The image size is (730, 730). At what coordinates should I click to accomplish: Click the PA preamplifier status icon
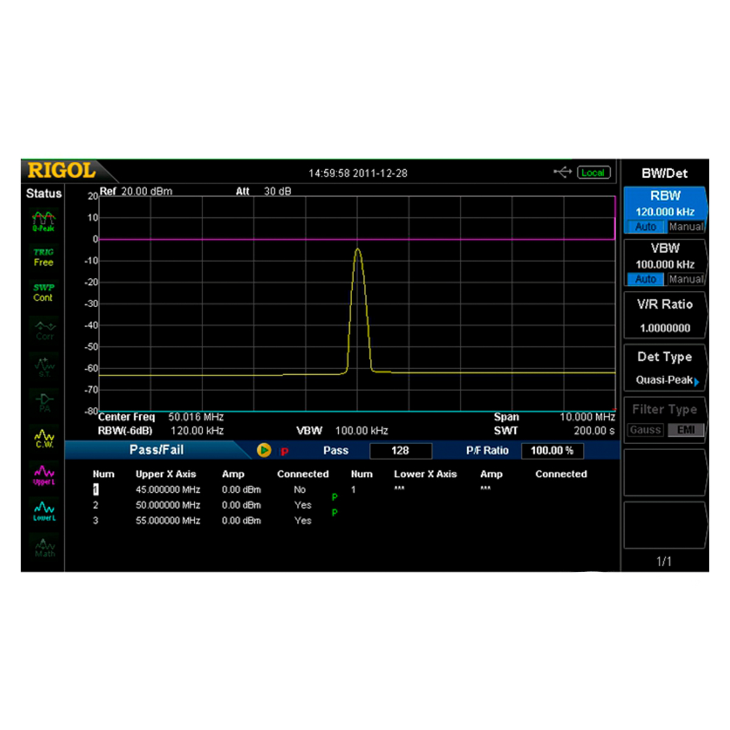pyautogui.click(x=43, y=401)
